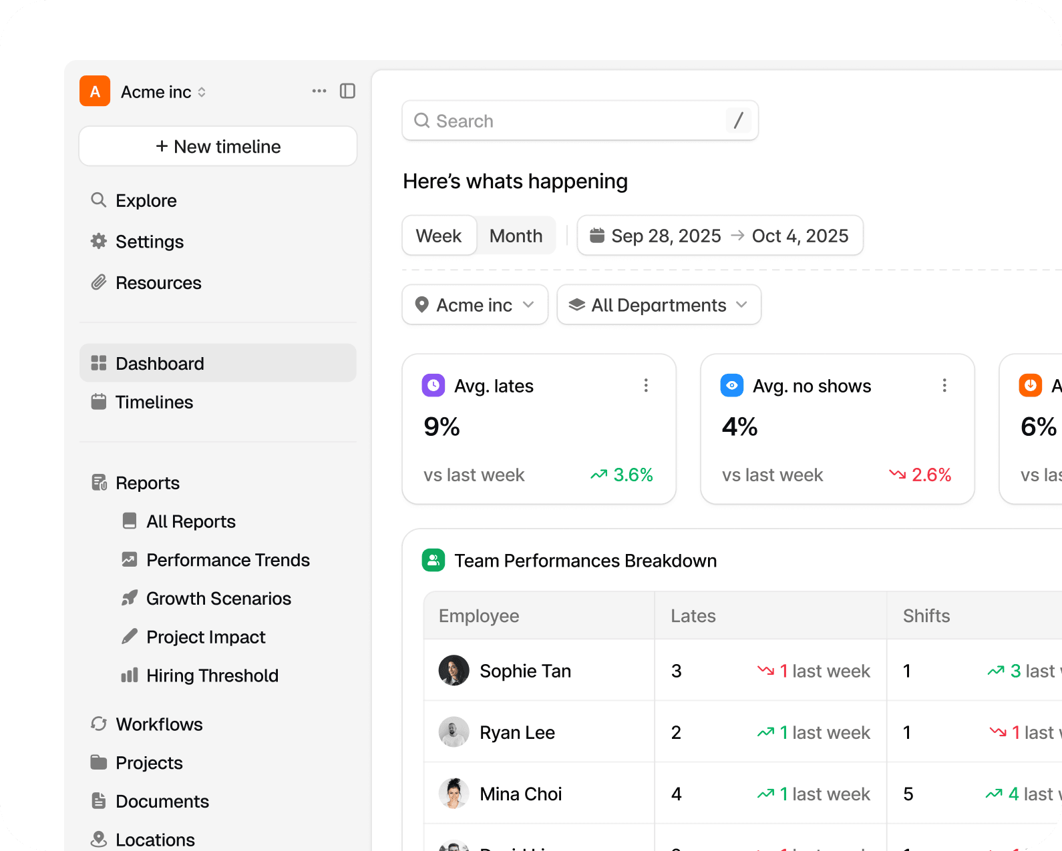Open the three-dot menu beside Acme inc
The height and width of the screenshot is (851, 1062).
pyautogui.click(x=319, y=91)
